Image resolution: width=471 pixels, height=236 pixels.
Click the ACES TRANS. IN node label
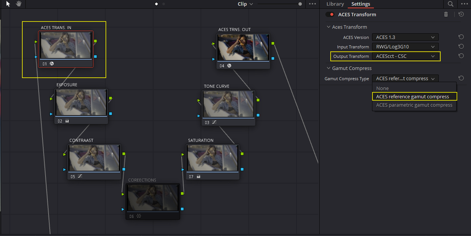point(56,28)
